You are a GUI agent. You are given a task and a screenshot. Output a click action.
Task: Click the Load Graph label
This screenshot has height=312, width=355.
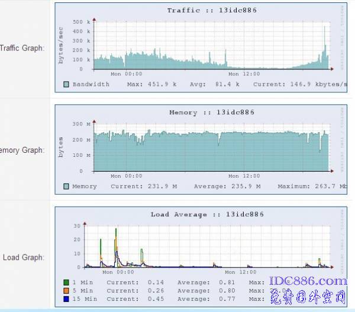(x=24, y=258)
